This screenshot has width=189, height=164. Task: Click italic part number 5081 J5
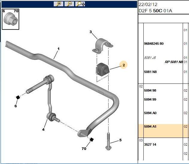pyautogui.click(x=150, y=58)
